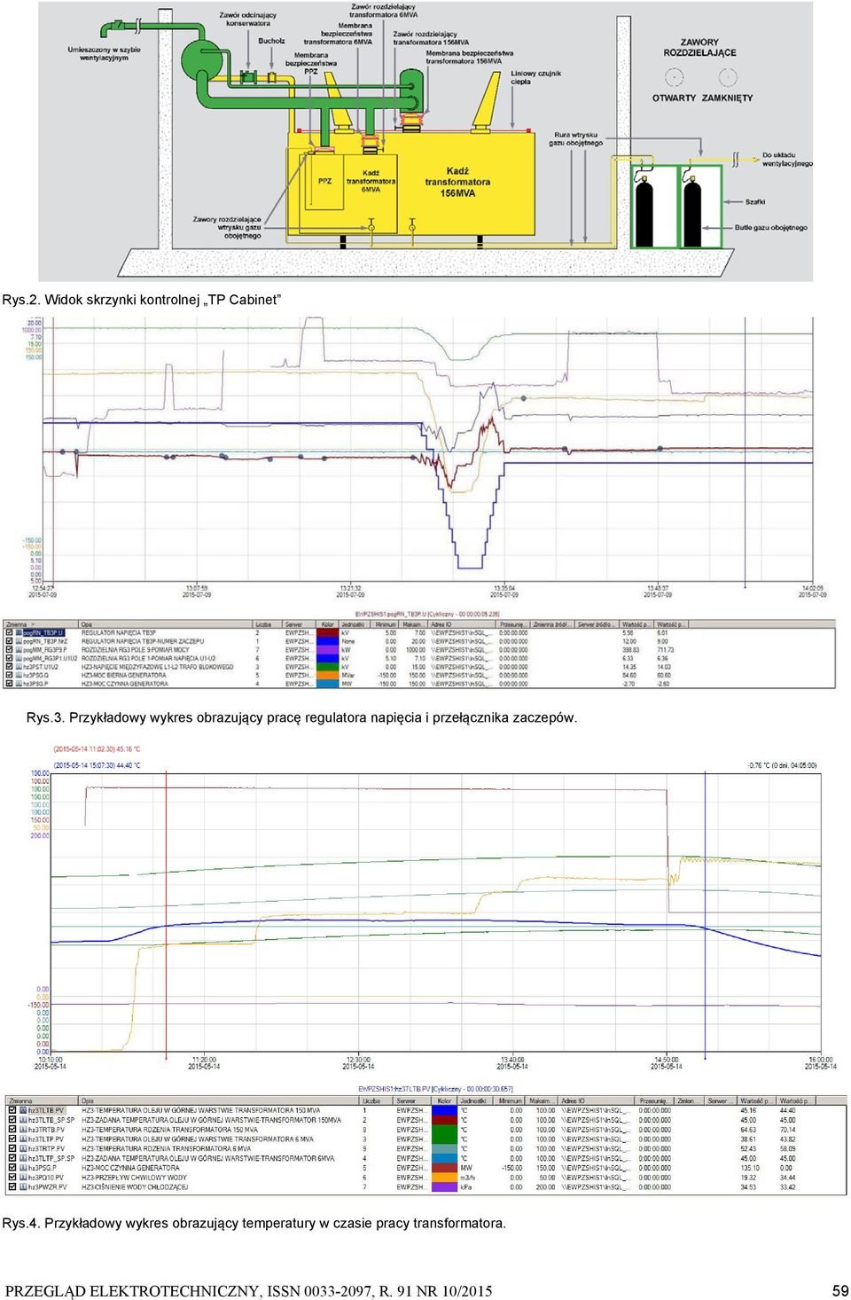Click the tag icon beside hz3TLTP_SP.SP
Screen dimensions: 851x1300
[x=23, y=1158]
